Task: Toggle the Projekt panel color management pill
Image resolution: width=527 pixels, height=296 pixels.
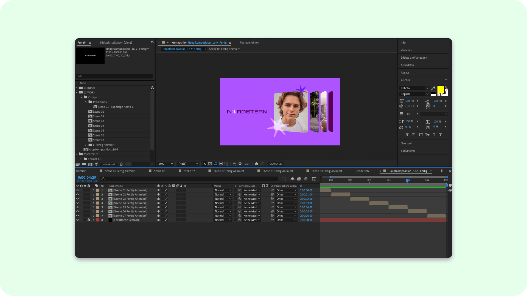Action: pyautogui.click(x=128, y=164)
